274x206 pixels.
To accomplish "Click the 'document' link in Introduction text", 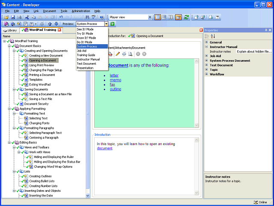I will (x=104, y=148).
